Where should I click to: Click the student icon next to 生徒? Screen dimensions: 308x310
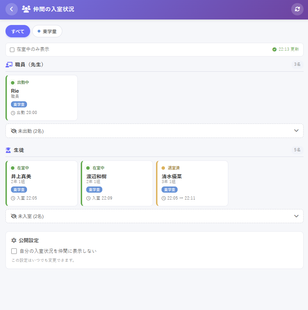(8, 150)
